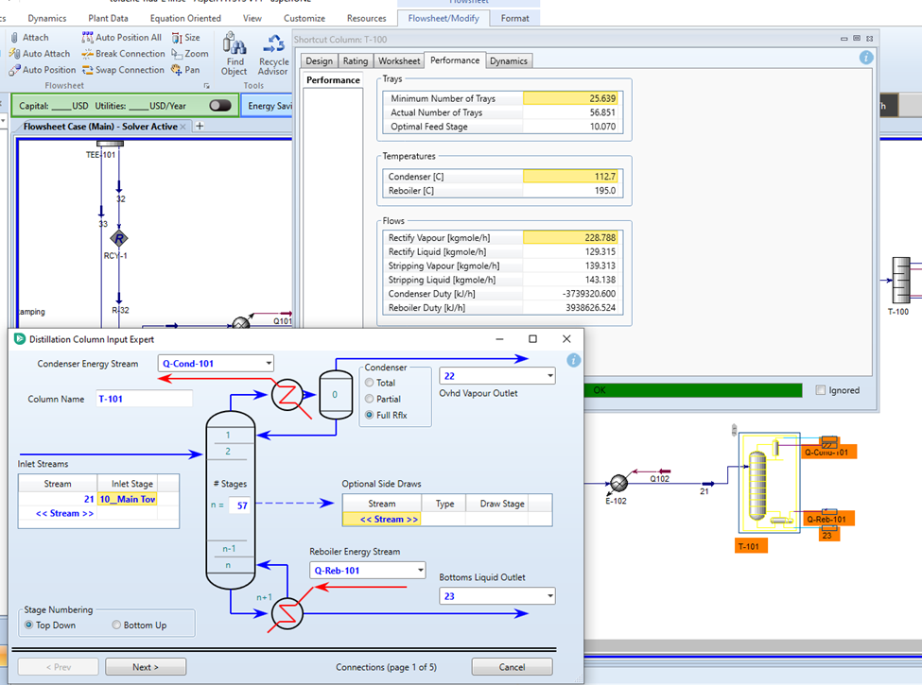Image resolution: width=922 pixels, height=685 pixels.
Task: Click Auto Position All icon
Action: tap(87, 38)
